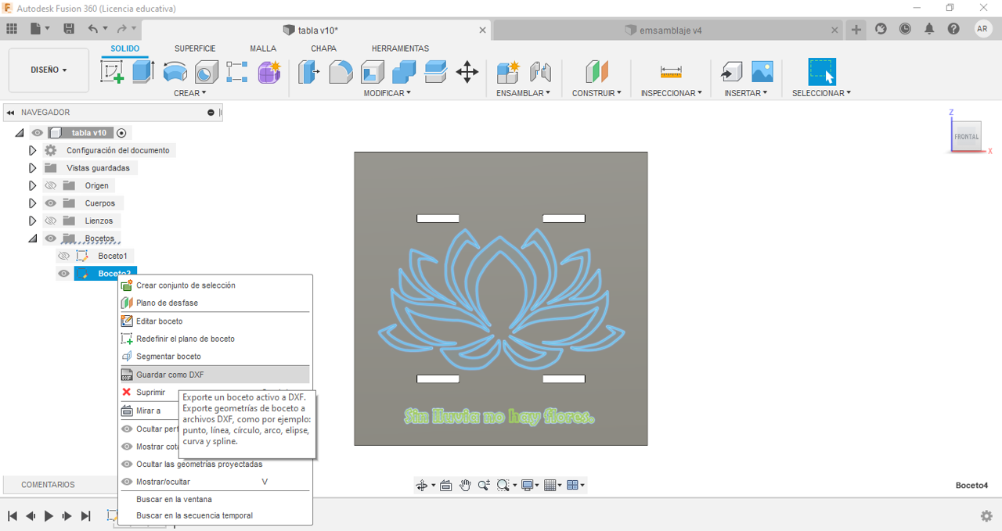The image size is (1002, 531).
Task: Open the MODIFICAR dropdown menu
Action: (x=387, y=93)
